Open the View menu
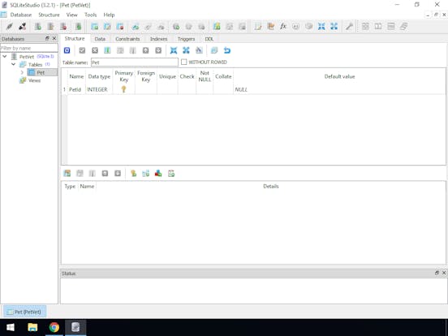This screenshot has height=336, width=448. pos(71,15)
